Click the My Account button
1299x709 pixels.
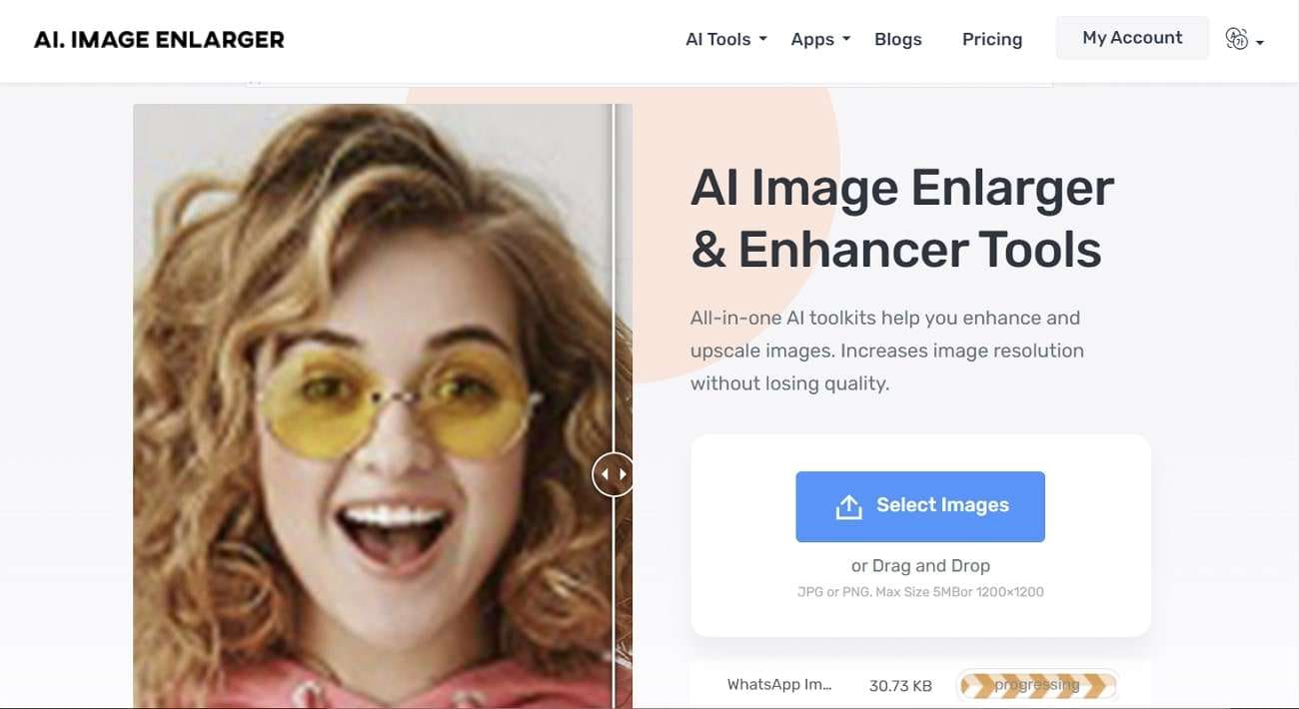(x=1132, y=37)
